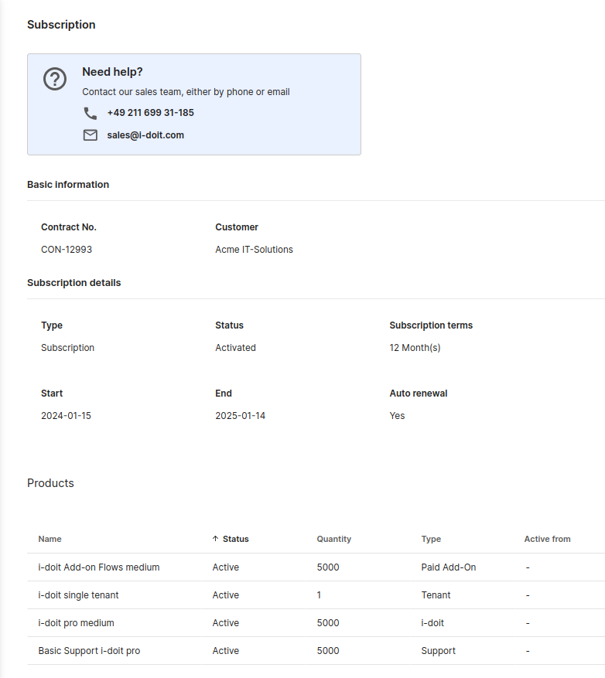Click the phone icon in help box
Viewport: 605px width, 678px height.
click(91, 113)
